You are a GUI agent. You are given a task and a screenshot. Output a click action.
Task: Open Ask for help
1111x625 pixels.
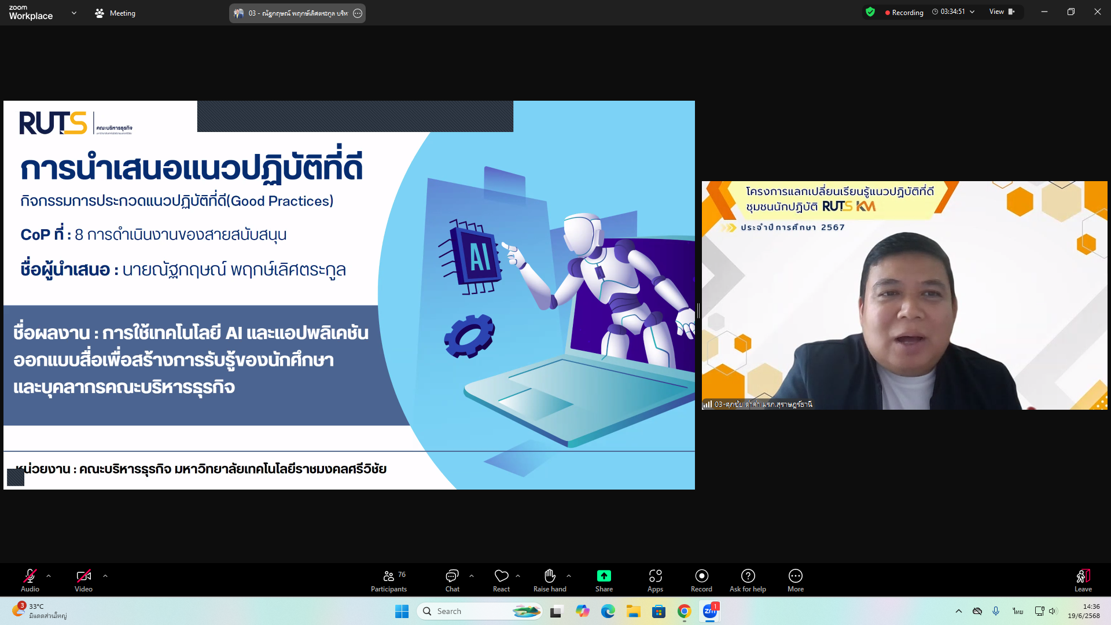748,580
